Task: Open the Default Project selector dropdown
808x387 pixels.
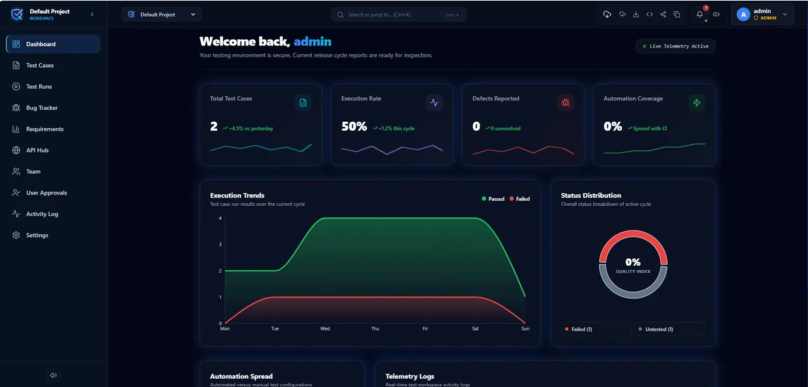Action: pos(162,15)
